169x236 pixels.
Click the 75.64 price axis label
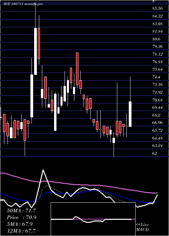pos(158,69)
